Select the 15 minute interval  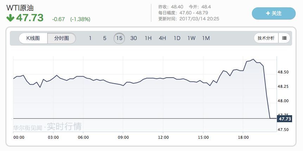(x=119, y=38)
